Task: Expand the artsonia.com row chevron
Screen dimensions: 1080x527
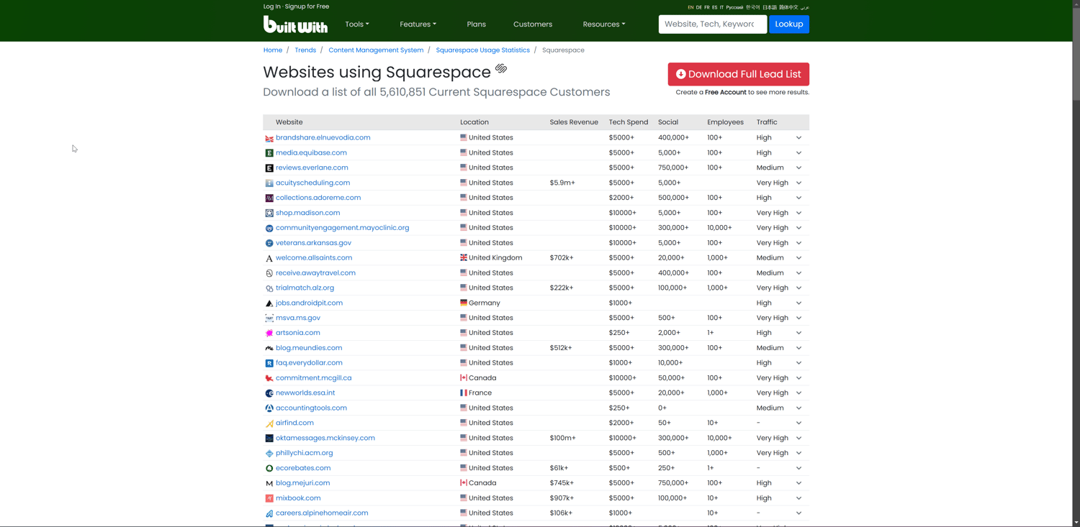Action: (798, 333)
